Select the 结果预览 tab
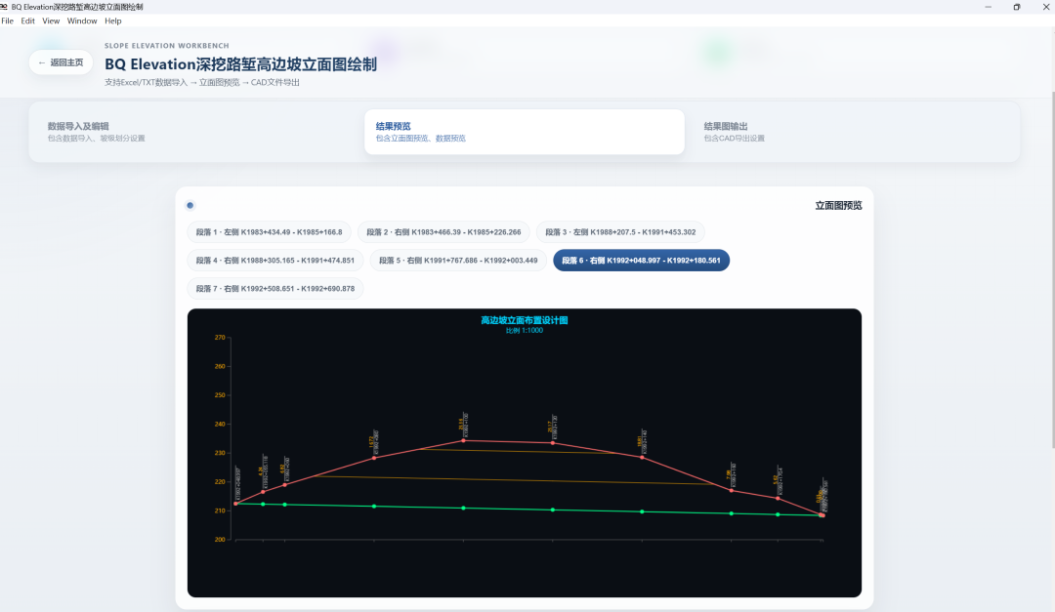This screenshot has height=612, width=1055. coord(525,132)
